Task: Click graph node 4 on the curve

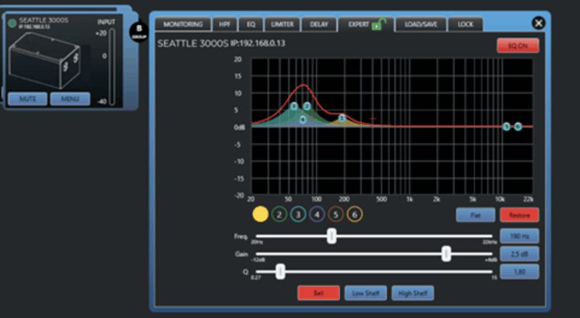Action: click(x=303, y=120)
